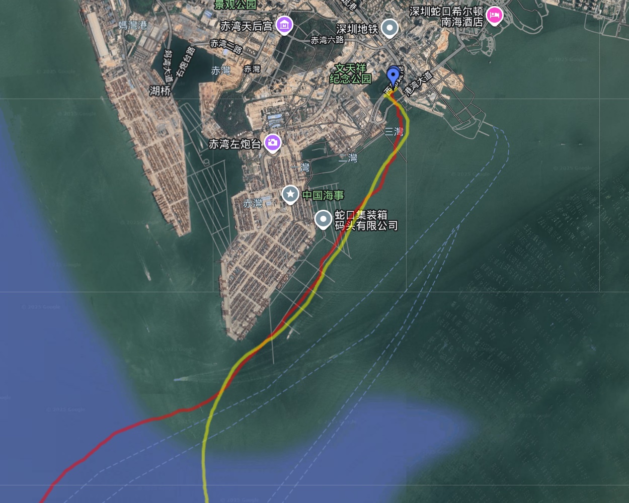Click the 二灣 berth label
The height and width of the screenshot is (503, 629).
[x=348, y=158]
